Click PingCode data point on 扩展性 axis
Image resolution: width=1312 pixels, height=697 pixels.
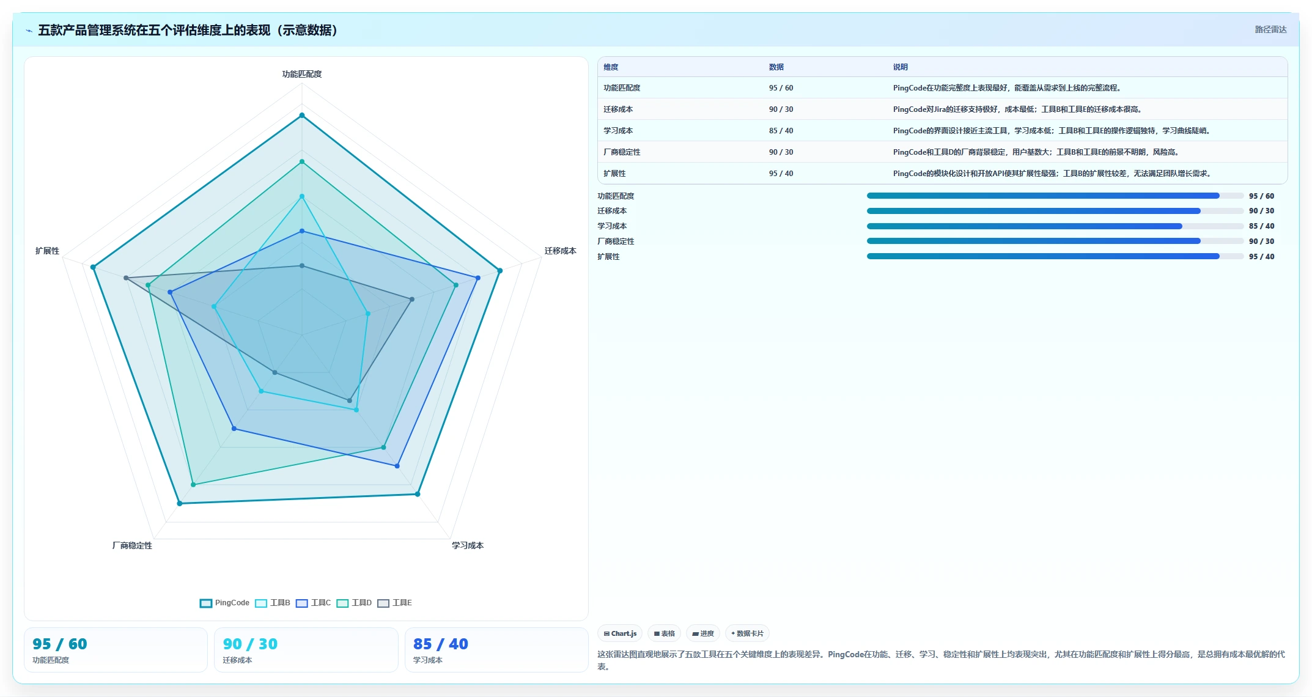(93, 267)
